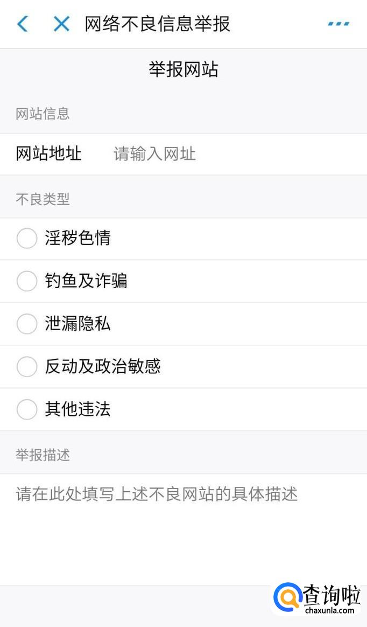The width and height of the screenshot is (367, 627).
Task: Choose the 泄漏隐私 radio option
Action: [x=26, y=324]
